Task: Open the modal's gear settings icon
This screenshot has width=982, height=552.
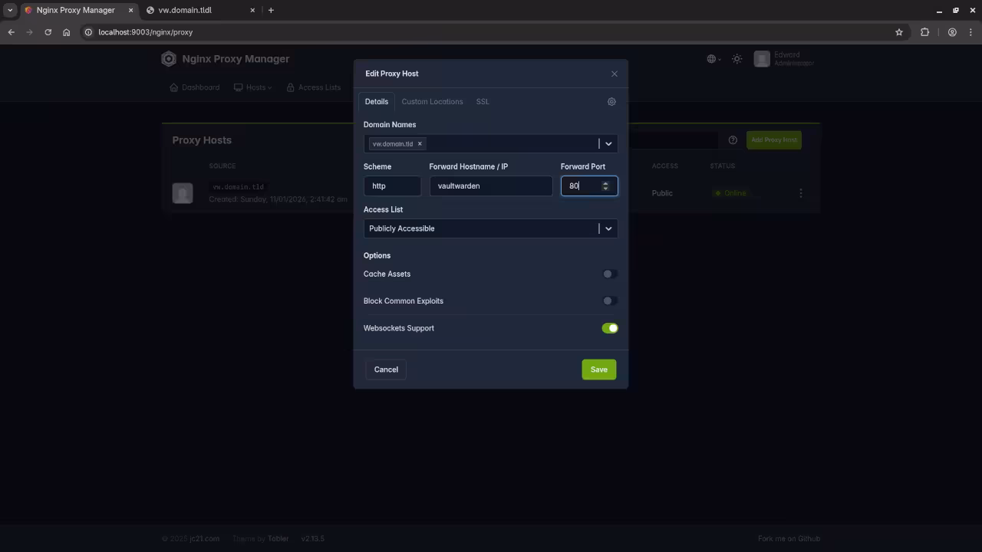Action: coord(611,101)
